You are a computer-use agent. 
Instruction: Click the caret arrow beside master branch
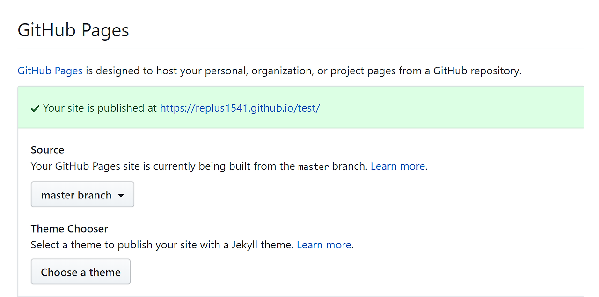(121, 196)
